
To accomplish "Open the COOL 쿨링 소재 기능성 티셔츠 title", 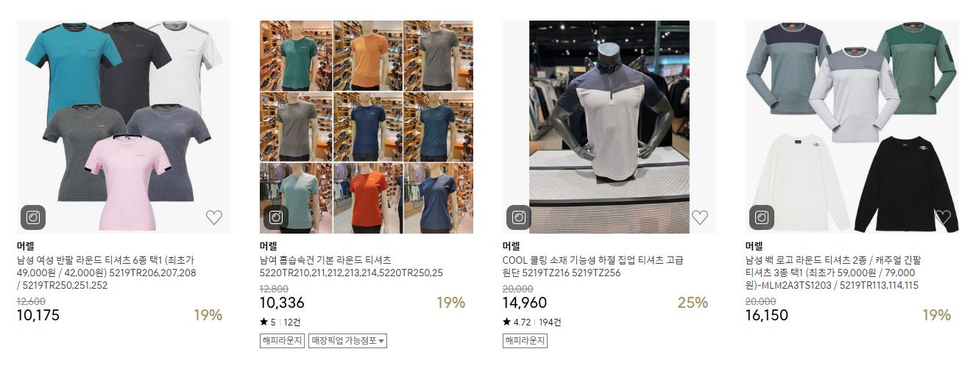I will (x=593, y=267).
